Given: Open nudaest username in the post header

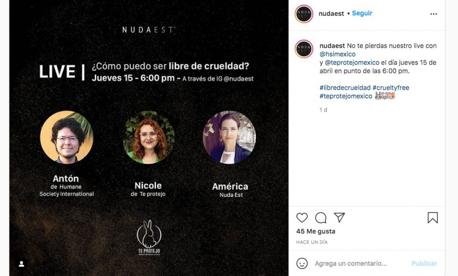Looking at the screenshot, I should (331, 13).
